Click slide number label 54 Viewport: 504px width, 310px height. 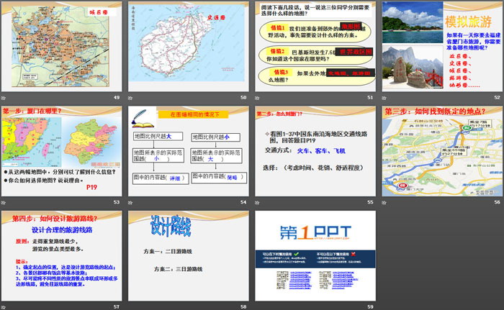[x=243, y=202]
